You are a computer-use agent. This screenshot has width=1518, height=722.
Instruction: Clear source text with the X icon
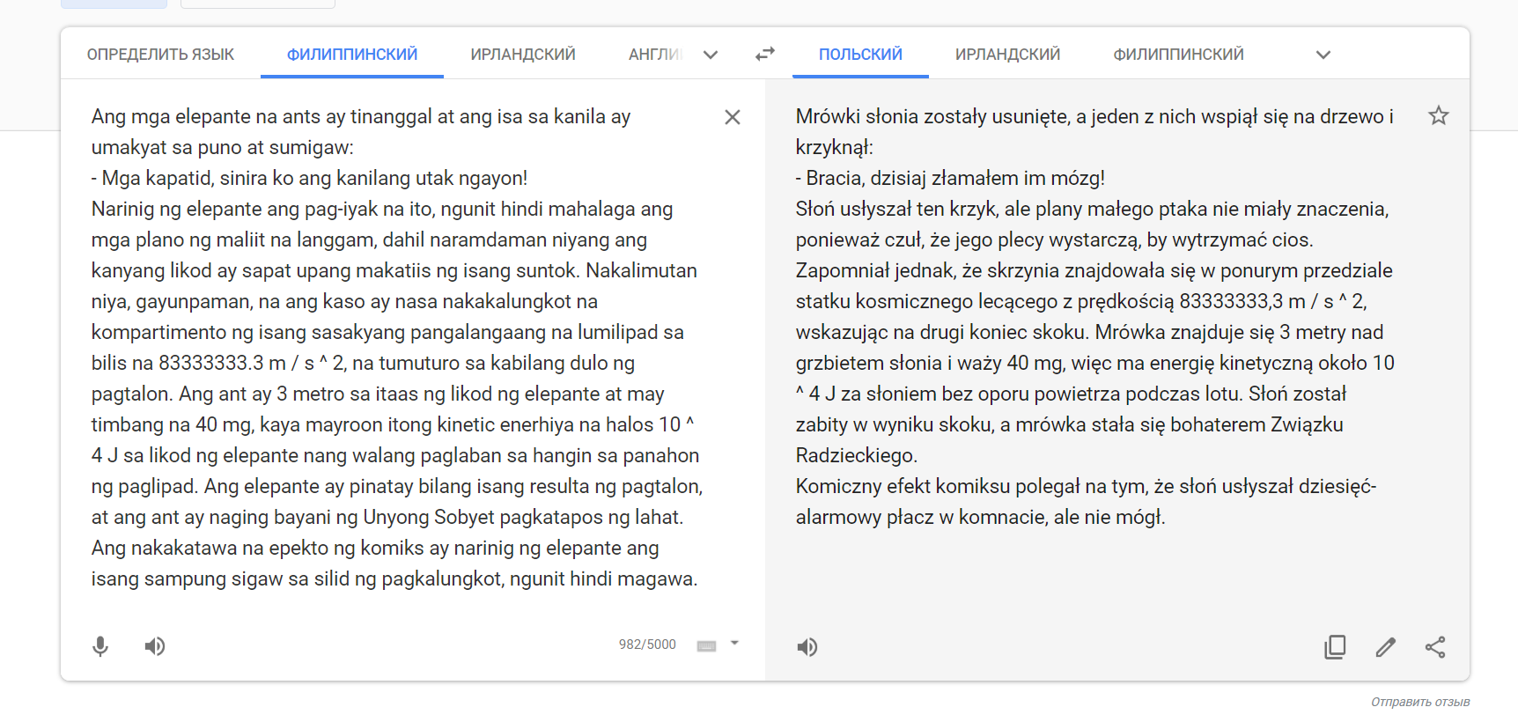click(x=732, y=117)
